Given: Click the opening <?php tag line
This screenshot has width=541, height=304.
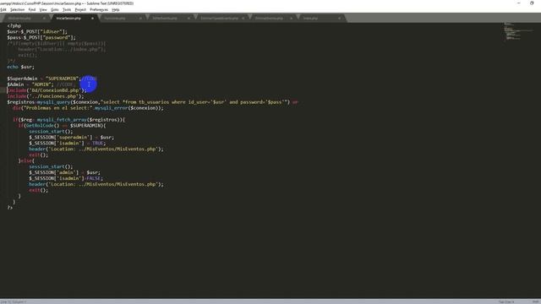Looking at the screenshot, I should coord(14,26).
